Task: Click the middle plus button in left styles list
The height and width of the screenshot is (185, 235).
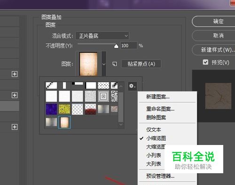Action: (x=15, y=95)
